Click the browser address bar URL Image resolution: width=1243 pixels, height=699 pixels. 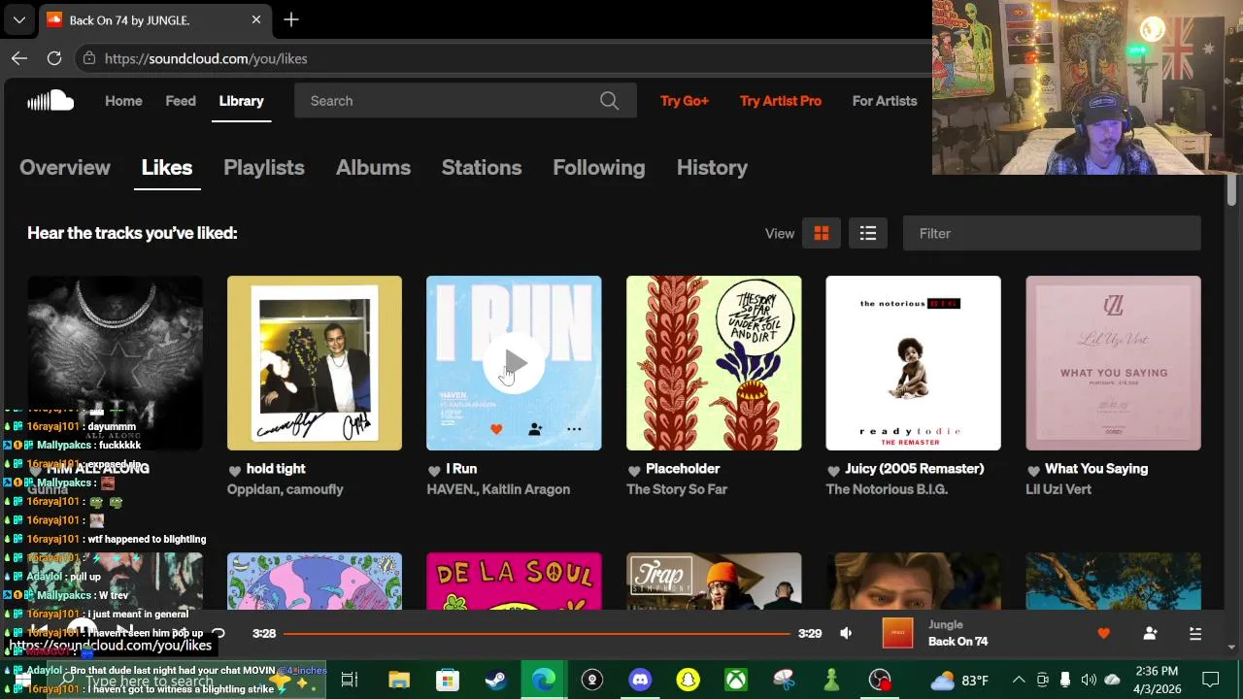[206, 58]
